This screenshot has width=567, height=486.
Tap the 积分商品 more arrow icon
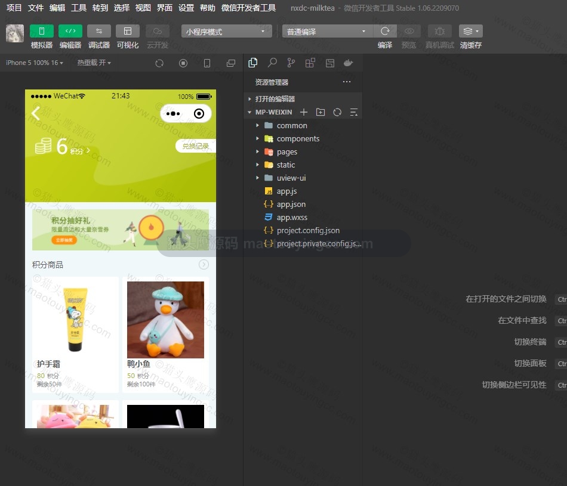pyautogui.click(x=204, y=265)
